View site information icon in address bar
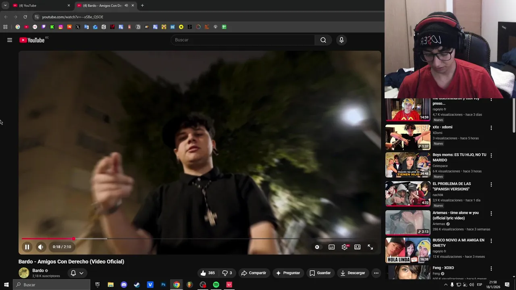Screen dimensions: 516x290 (x=36, y=17)
